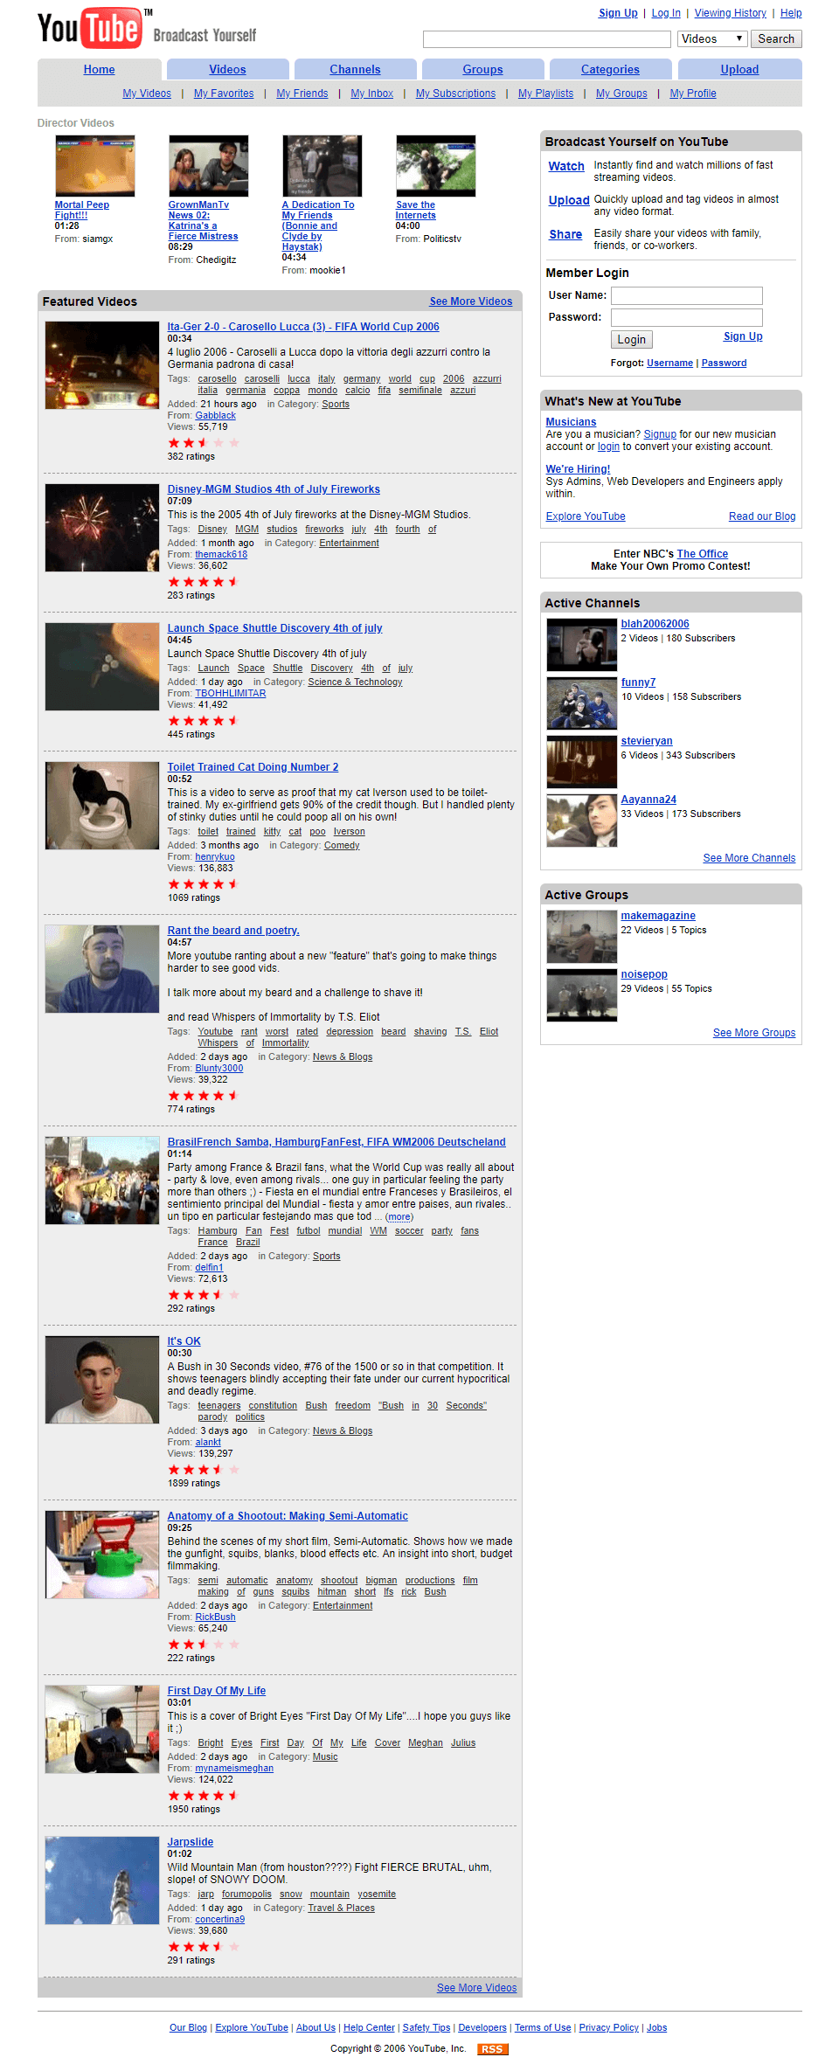839x2071 pixels.
Task: Rate the Ita-Ger video using its stars
Action: [x=203, y=443]
